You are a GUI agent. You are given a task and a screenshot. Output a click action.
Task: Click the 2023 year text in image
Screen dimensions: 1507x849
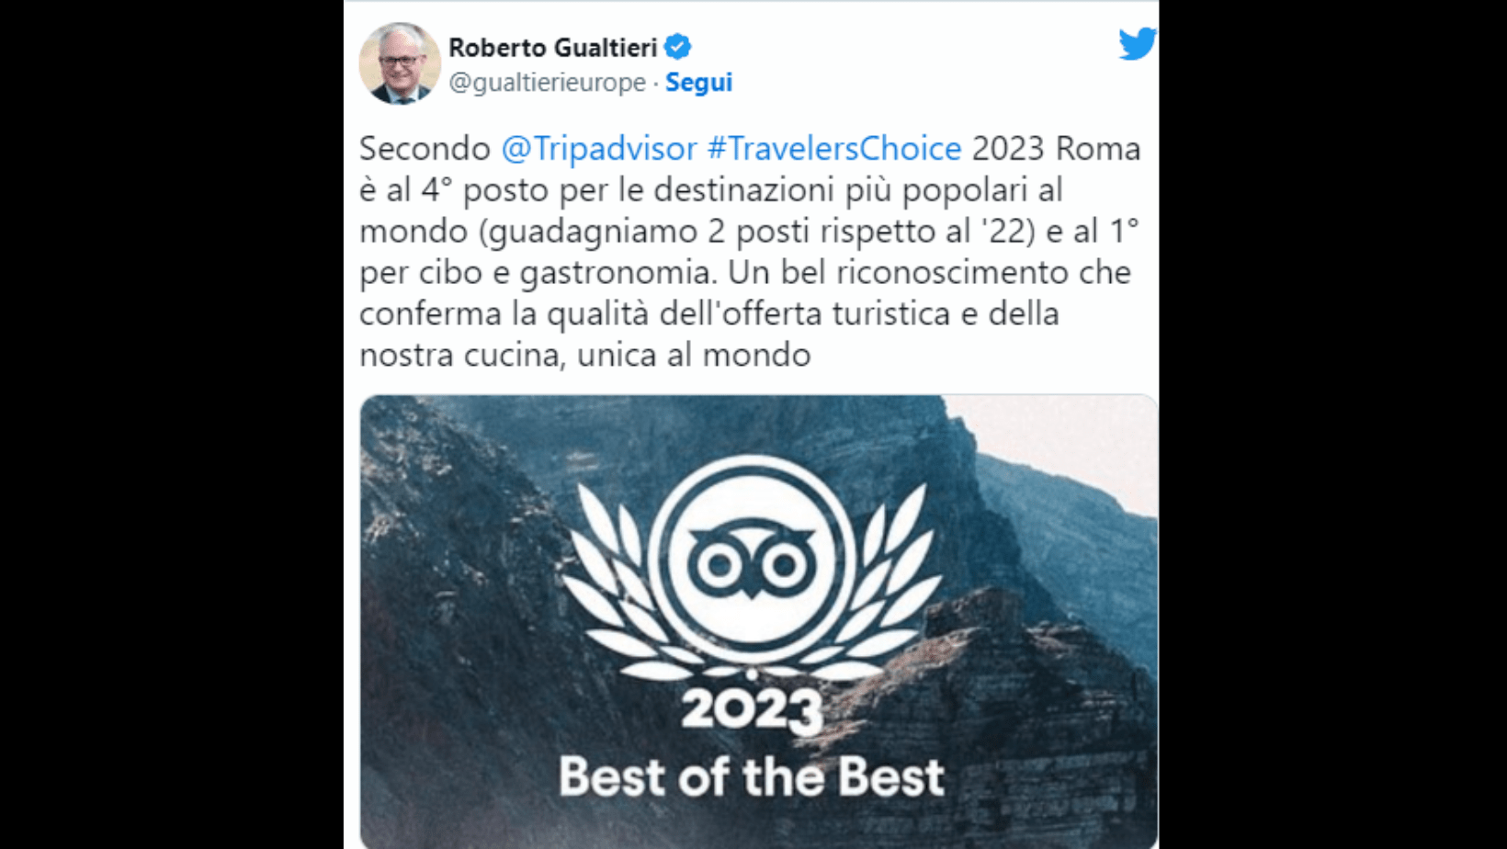pyautogui.click(x=752, y=710)
